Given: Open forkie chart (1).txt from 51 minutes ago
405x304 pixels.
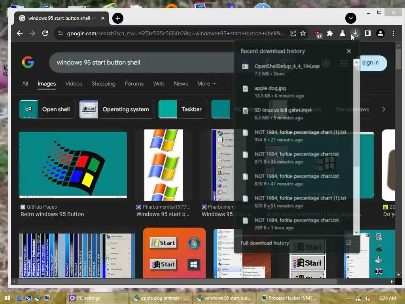Looking at the screenshot, I should 294,201.
